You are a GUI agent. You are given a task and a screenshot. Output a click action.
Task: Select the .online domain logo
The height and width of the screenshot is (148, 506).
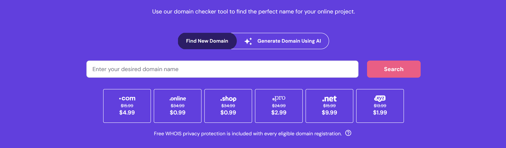177,98
